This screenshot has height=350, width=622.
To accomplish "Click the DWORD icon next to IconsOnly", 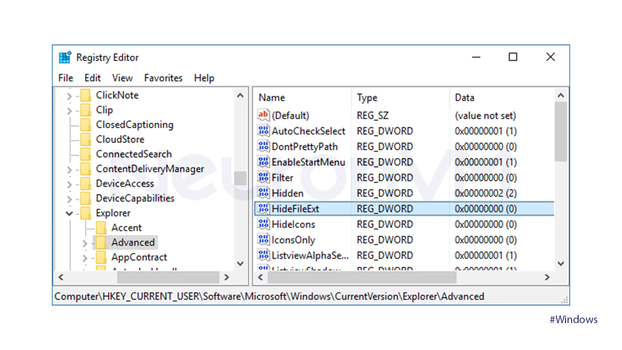I will coord(263,239).
